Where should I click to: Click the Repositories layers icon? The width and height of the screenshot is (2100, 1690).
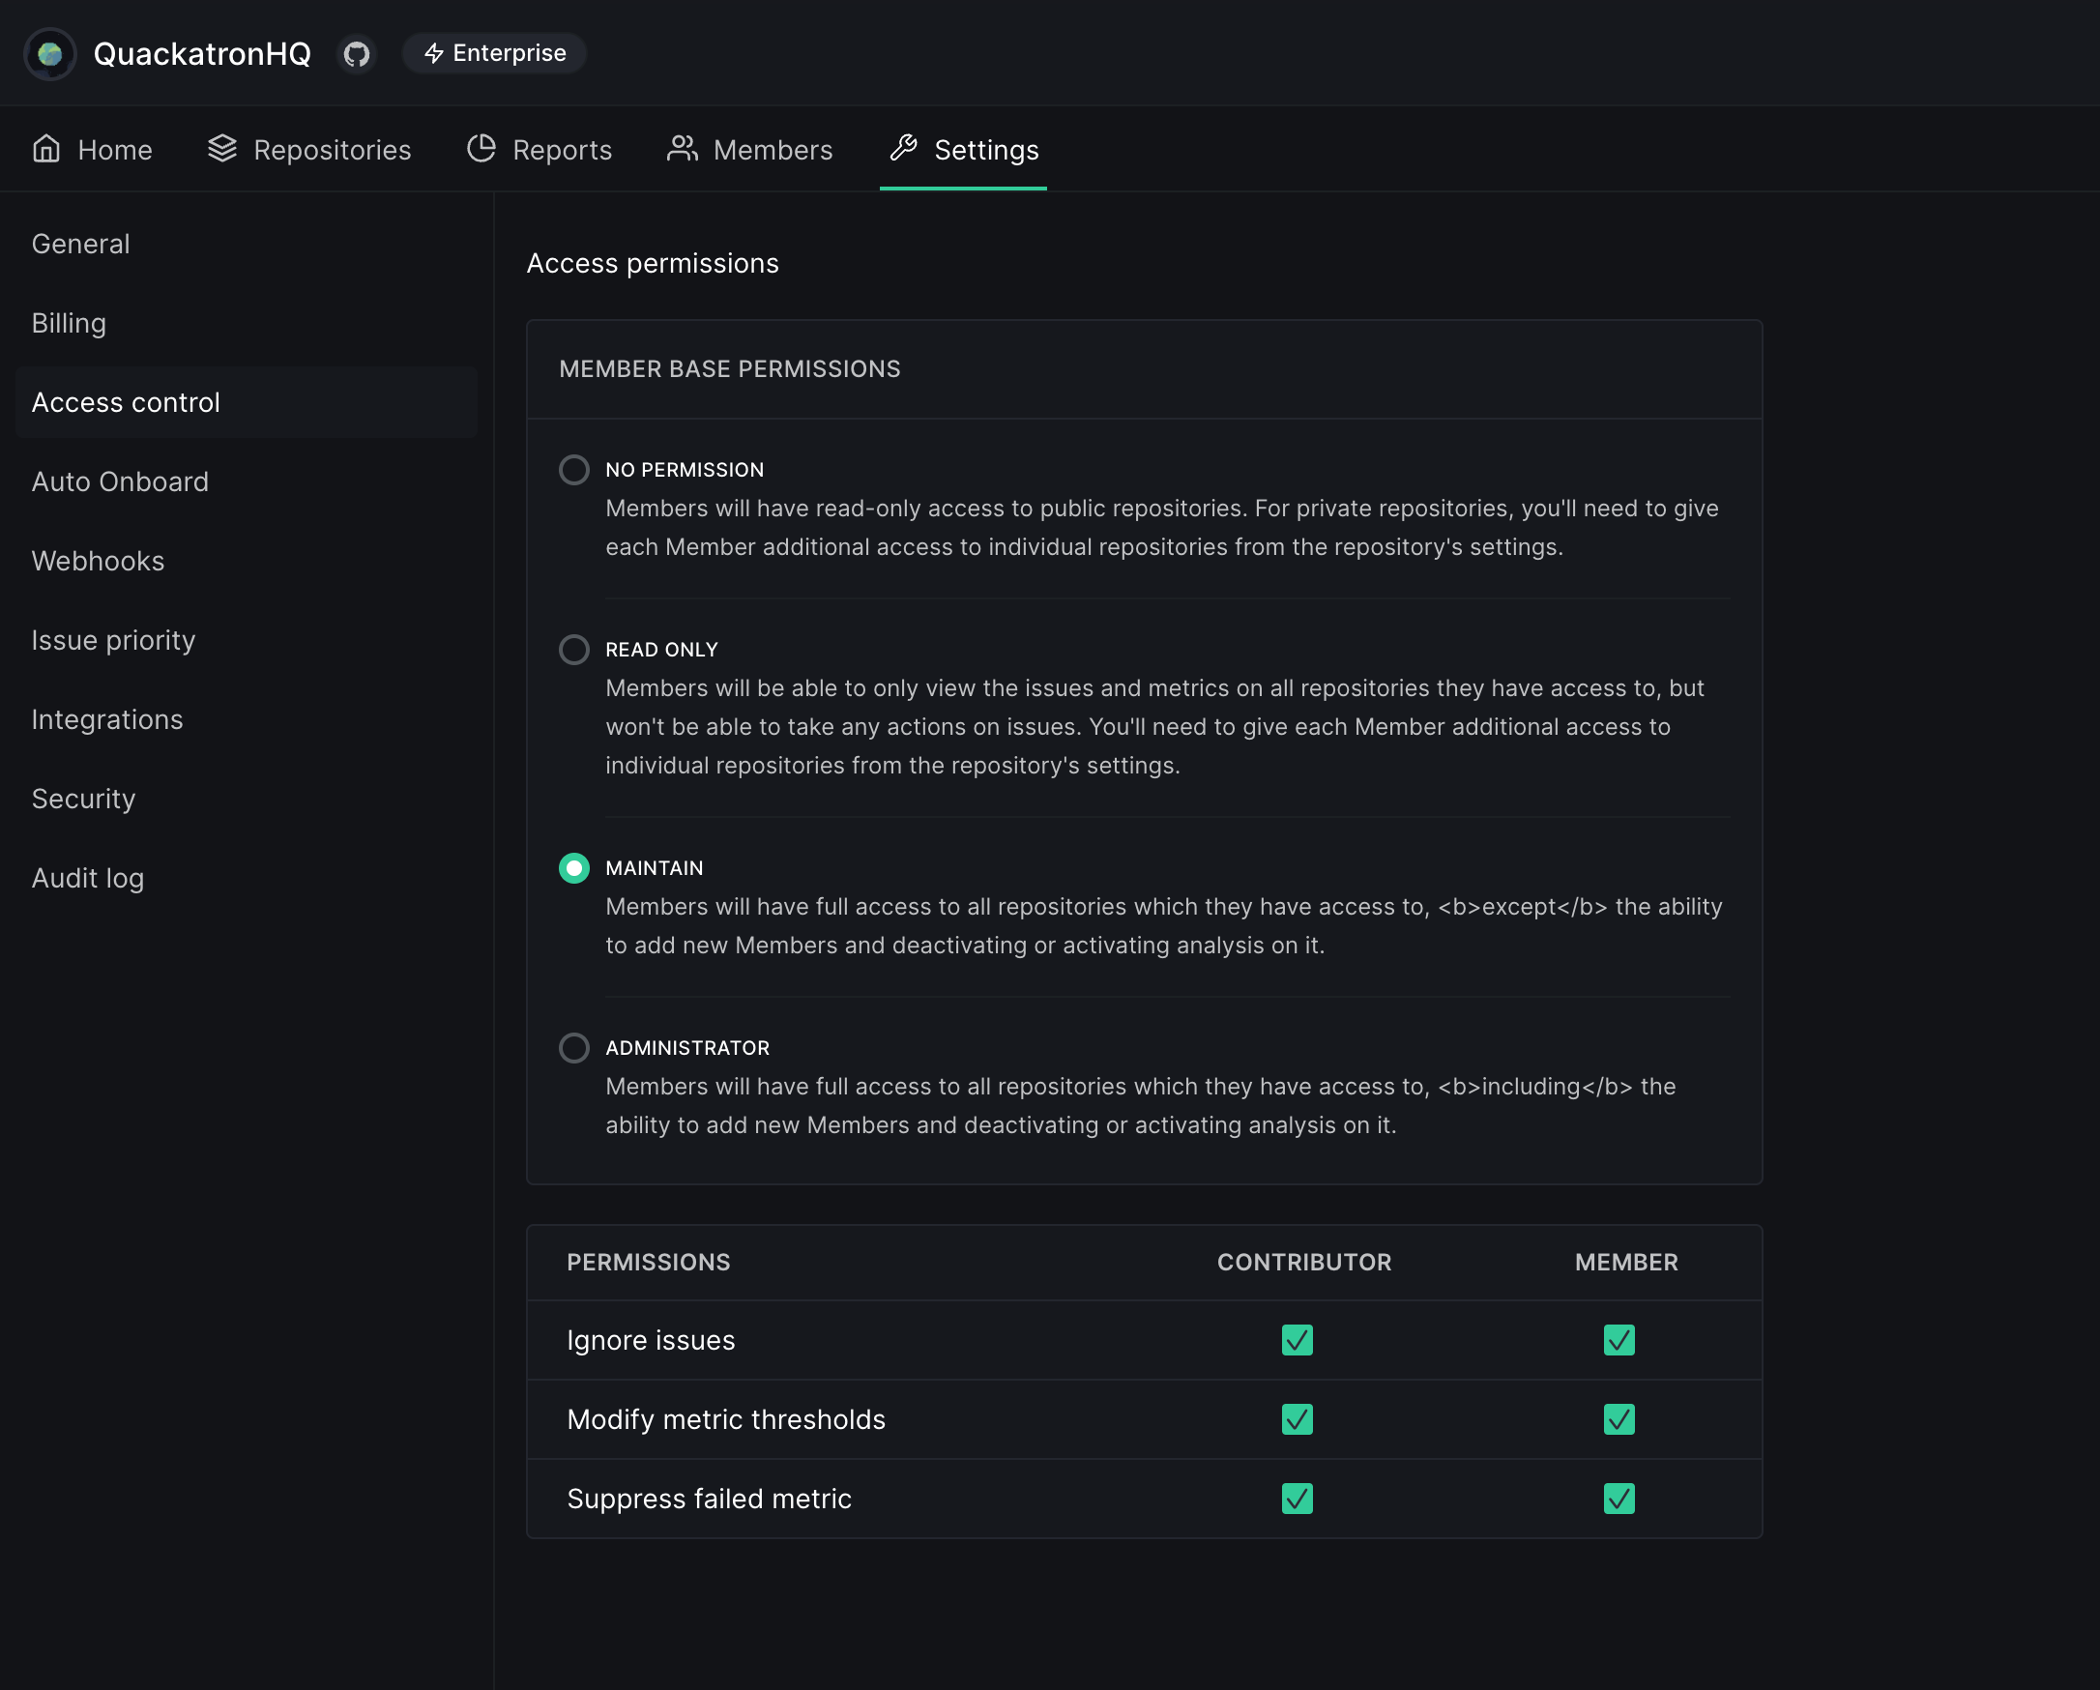(222, 149)
